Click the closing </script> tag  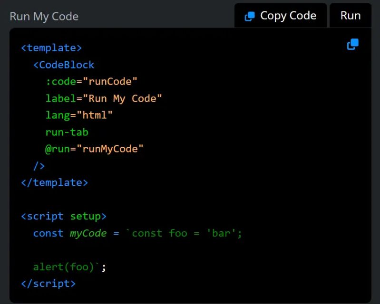(49, 284)
